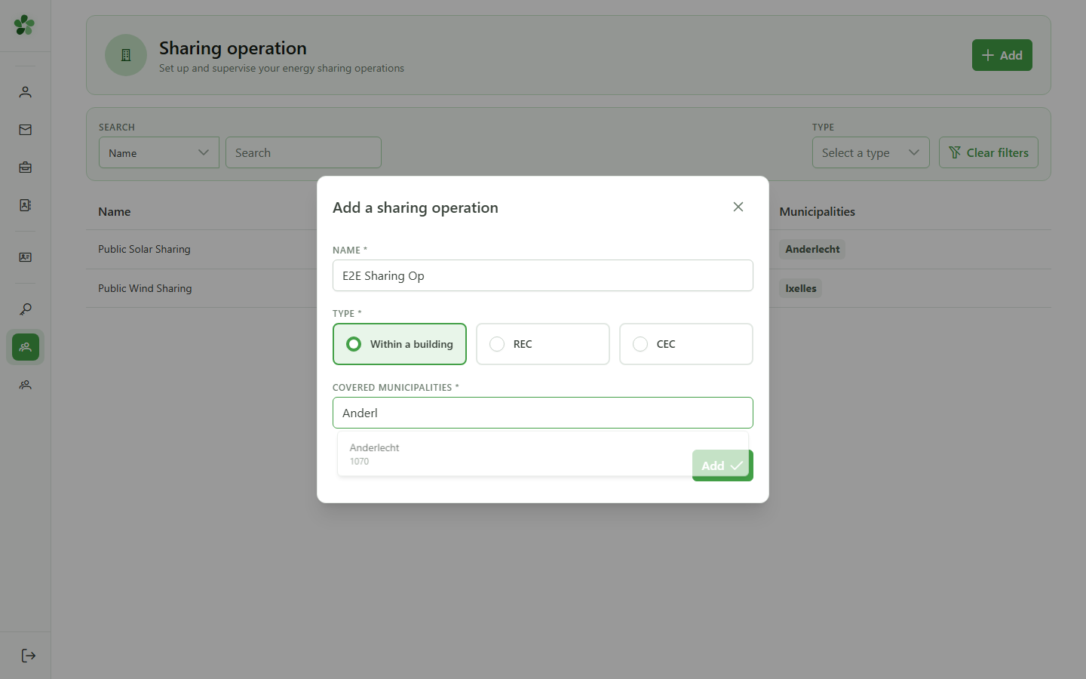Click the logout icon in the sidebar

tap(28, 656)
